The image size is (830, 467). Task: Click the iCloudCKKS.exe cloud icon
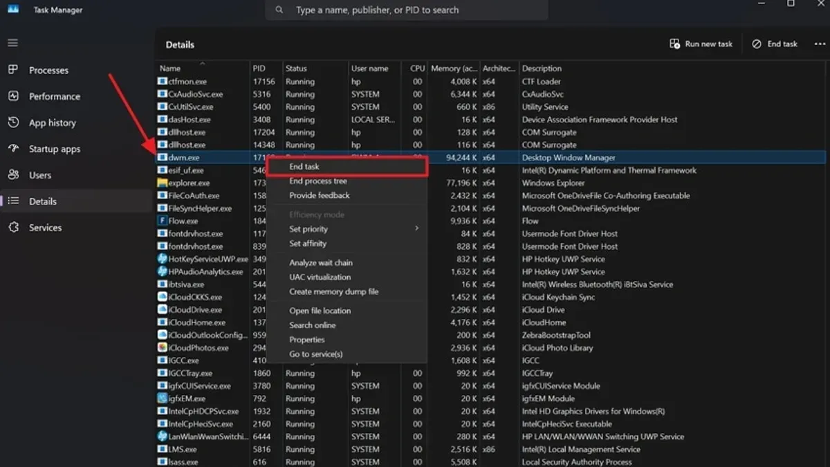163,297
